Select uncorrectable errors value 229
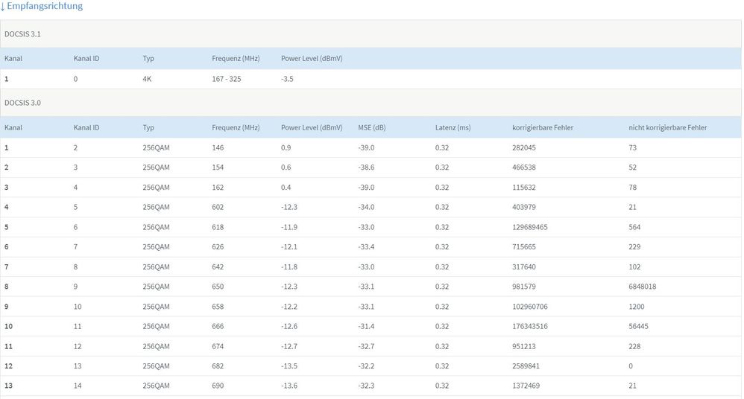This screenshot has width=744, height=399. (x=634, y=247)
